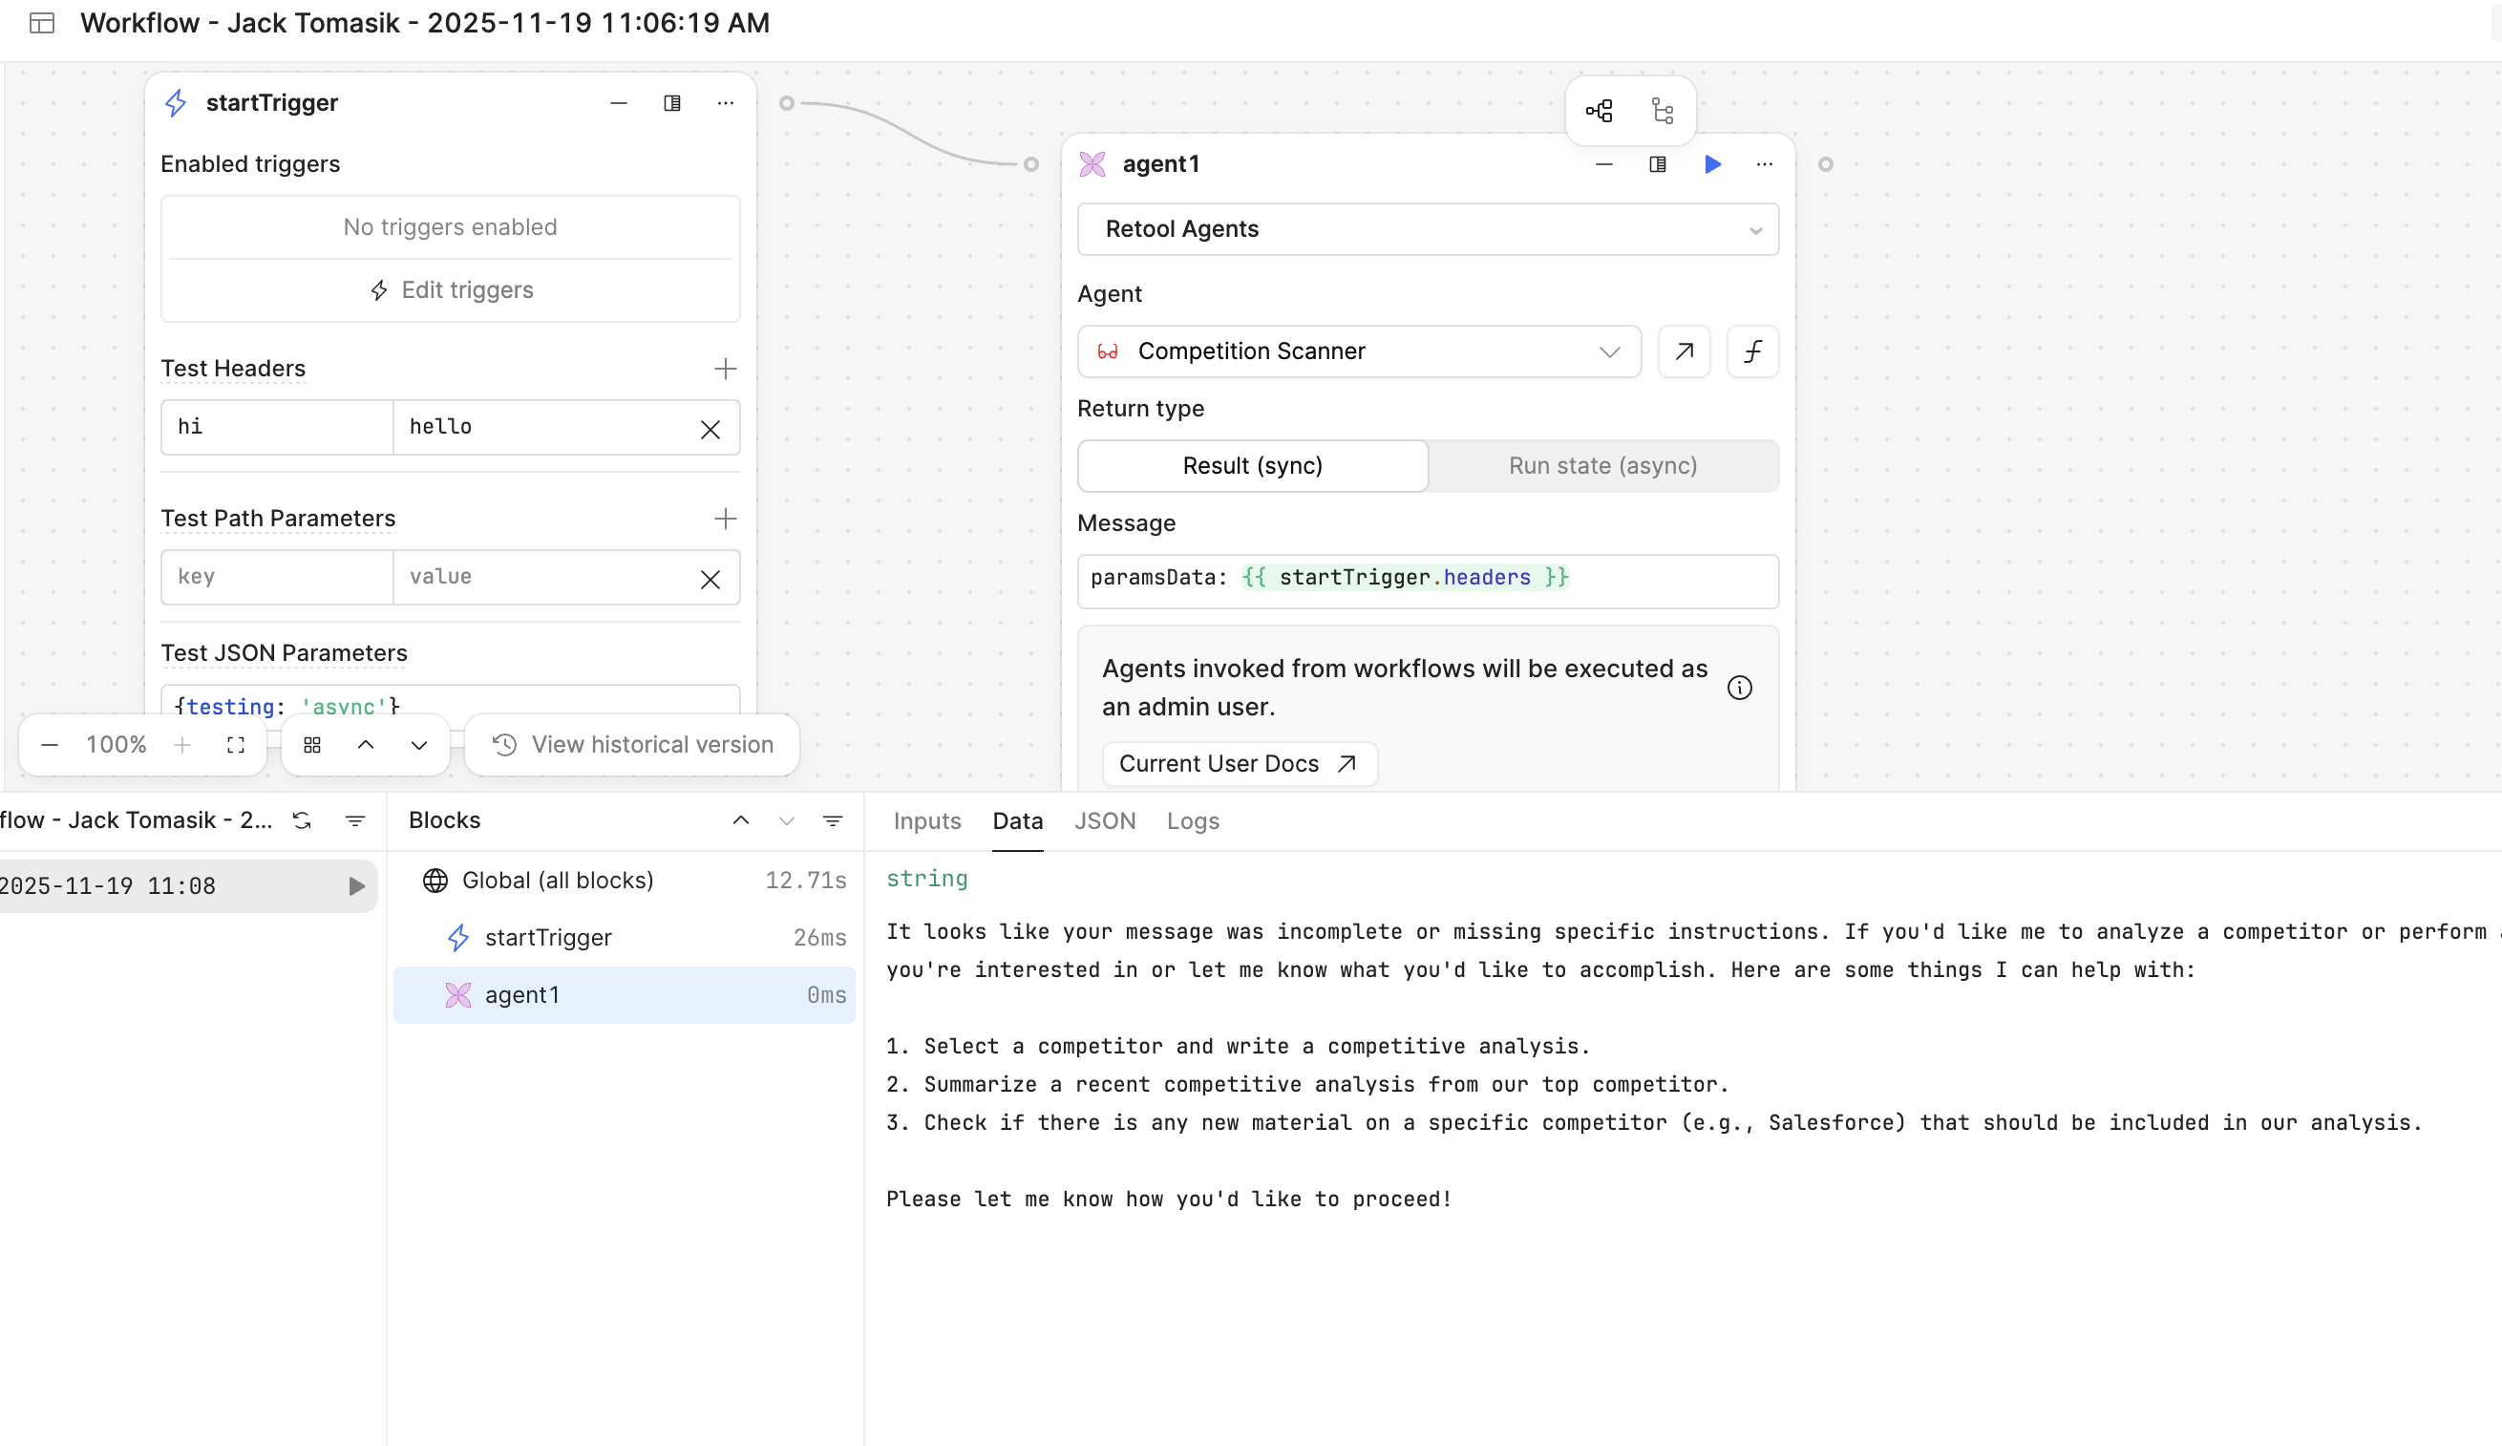The image size is (2502, 1446).
Task: Switch the return type to Run state (async)
Action: [x=1602, y=466]
